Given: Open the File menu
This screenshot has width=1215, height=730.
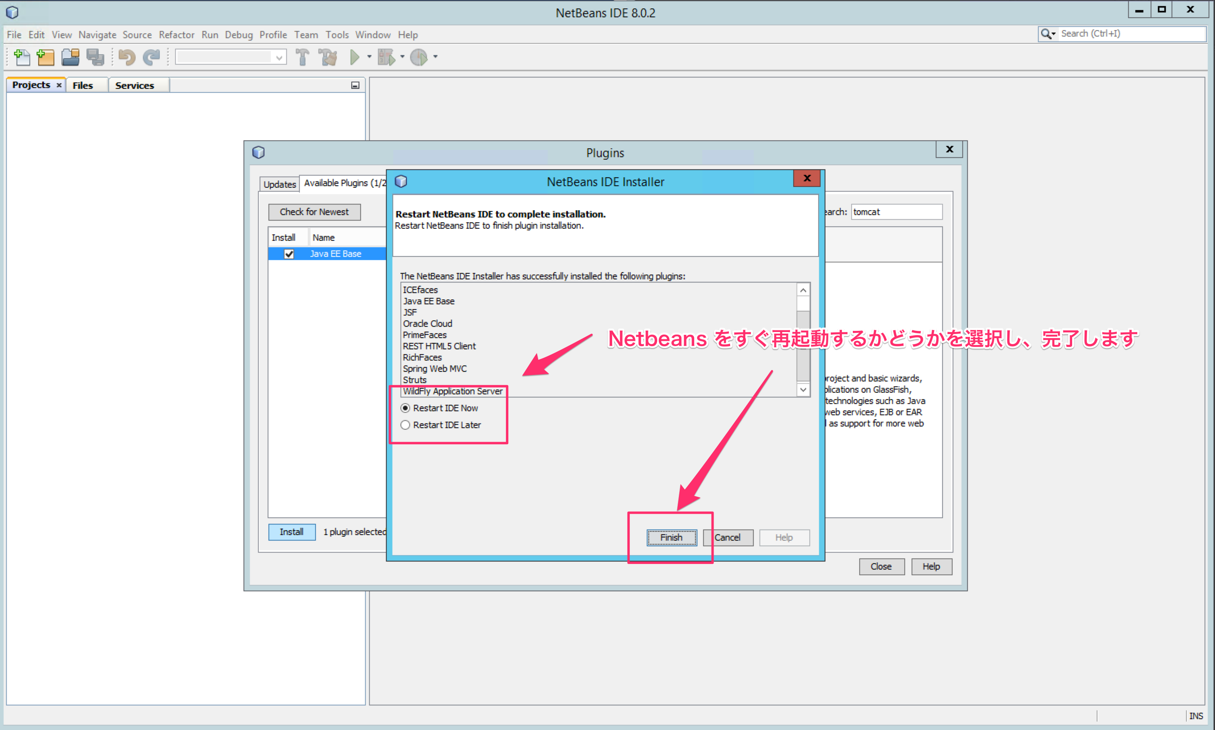Looking at the screenshot, I should pos(14,35).
